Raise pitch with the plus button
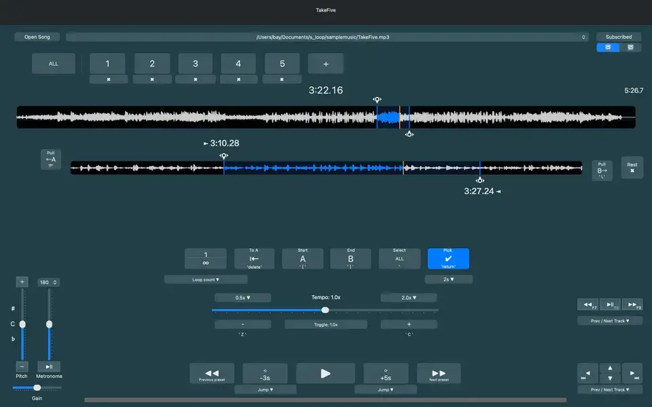The image size is (652, 407). (x=22, y=282)
